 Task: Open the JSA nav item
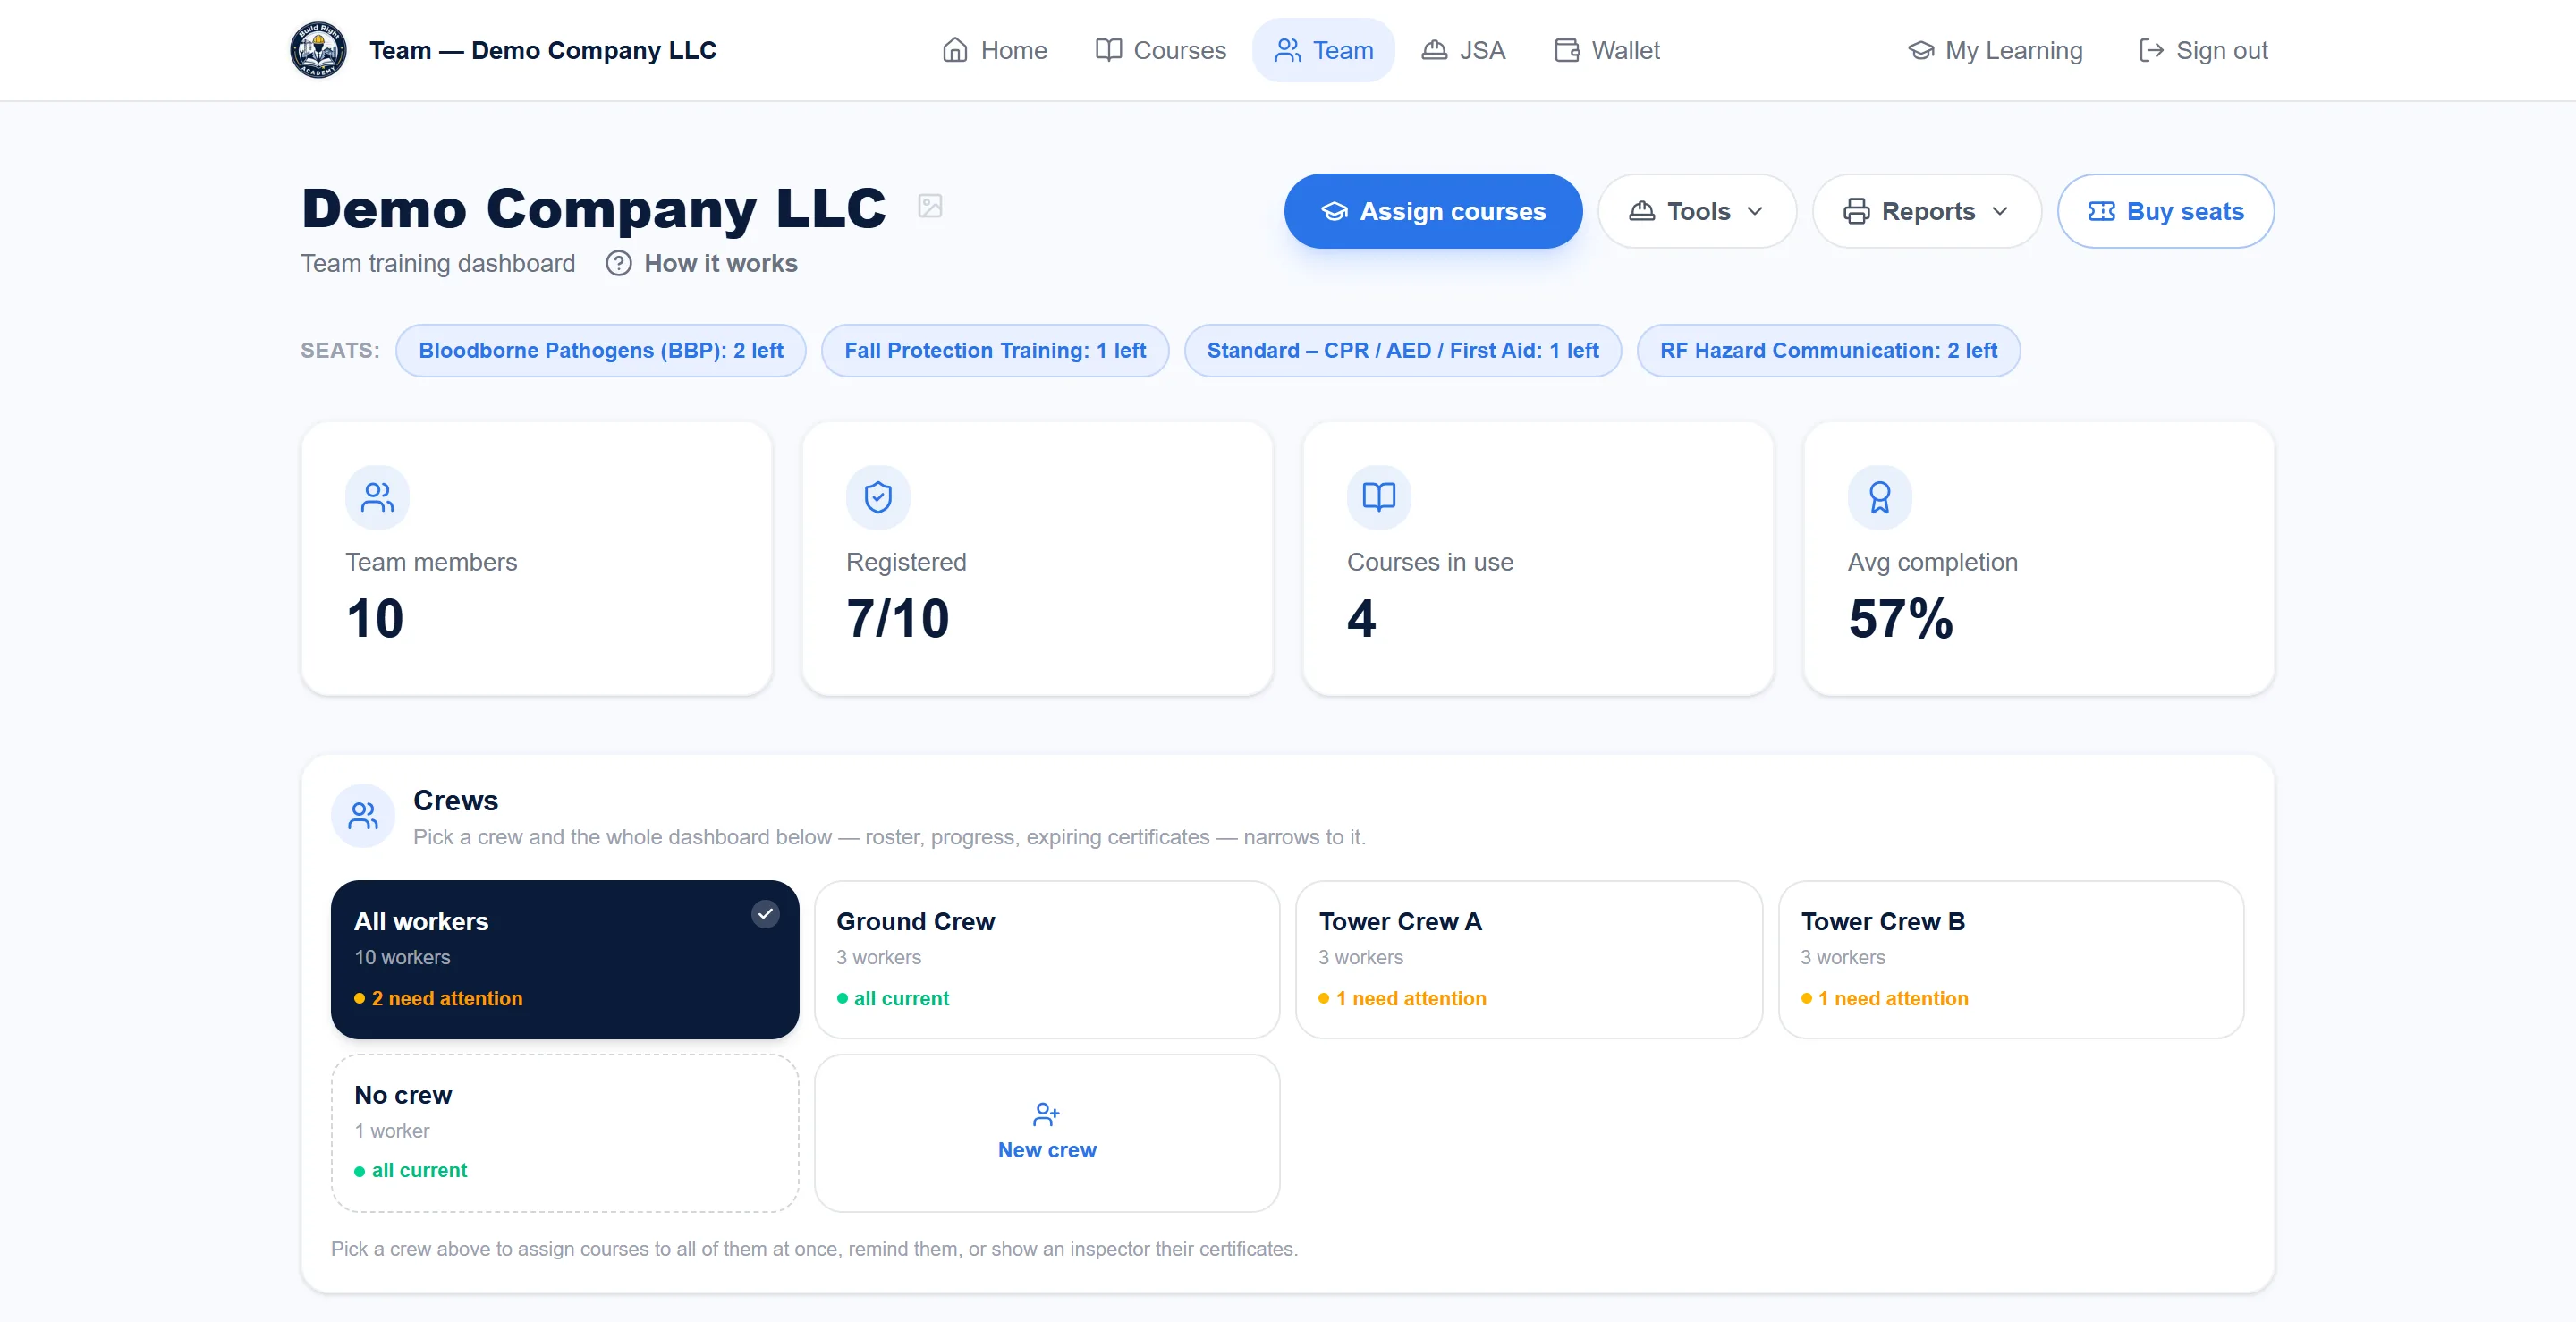[1463, 50]
